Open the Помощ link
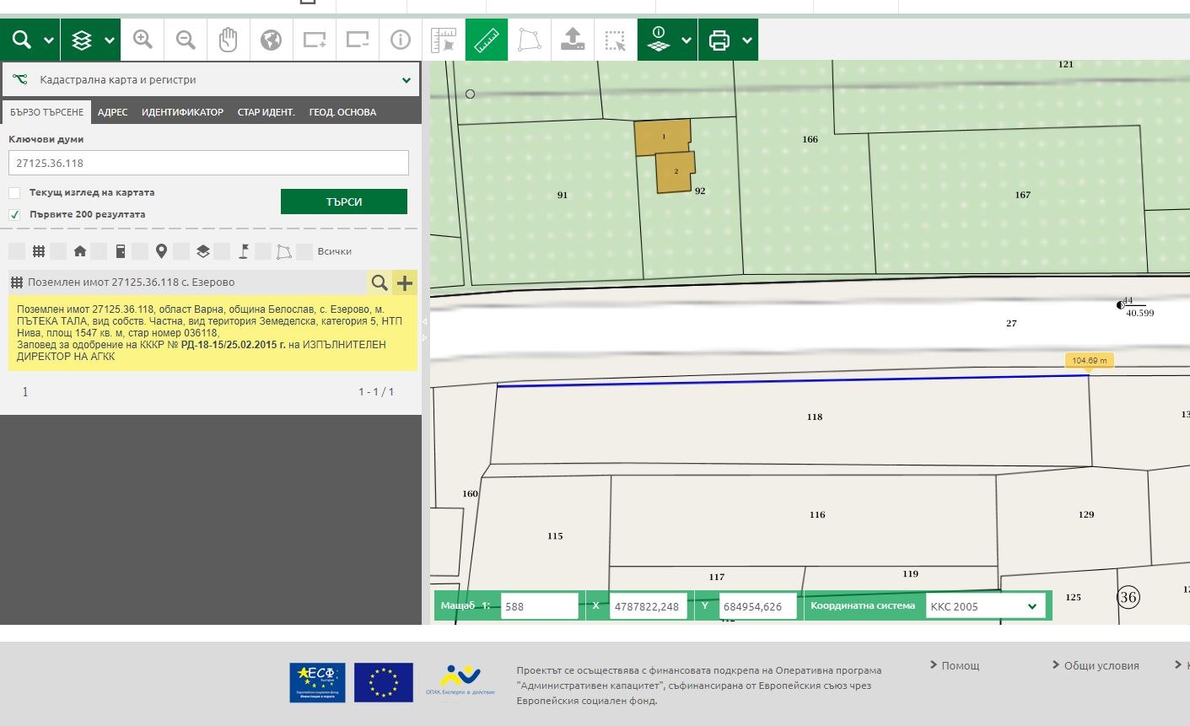The image size is (1190, 726). (x=959, y=665)
